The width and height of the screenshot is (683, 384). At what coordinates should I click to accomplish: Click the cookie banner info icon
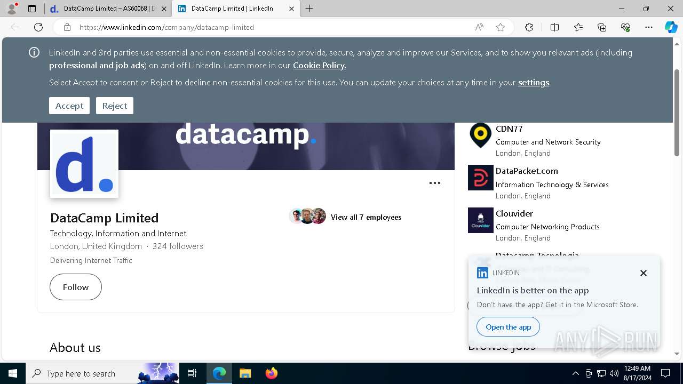34,52
